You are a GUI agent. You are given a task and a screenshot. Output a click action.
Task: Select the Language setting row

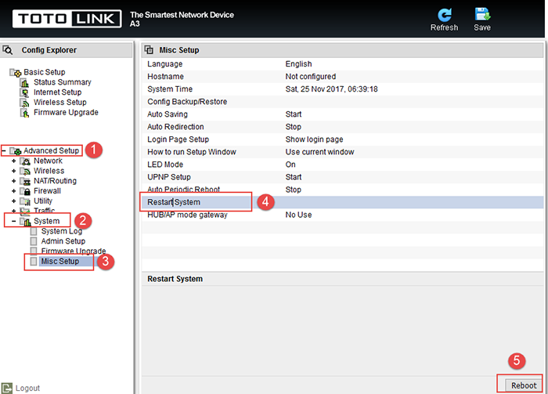point(343,64)
